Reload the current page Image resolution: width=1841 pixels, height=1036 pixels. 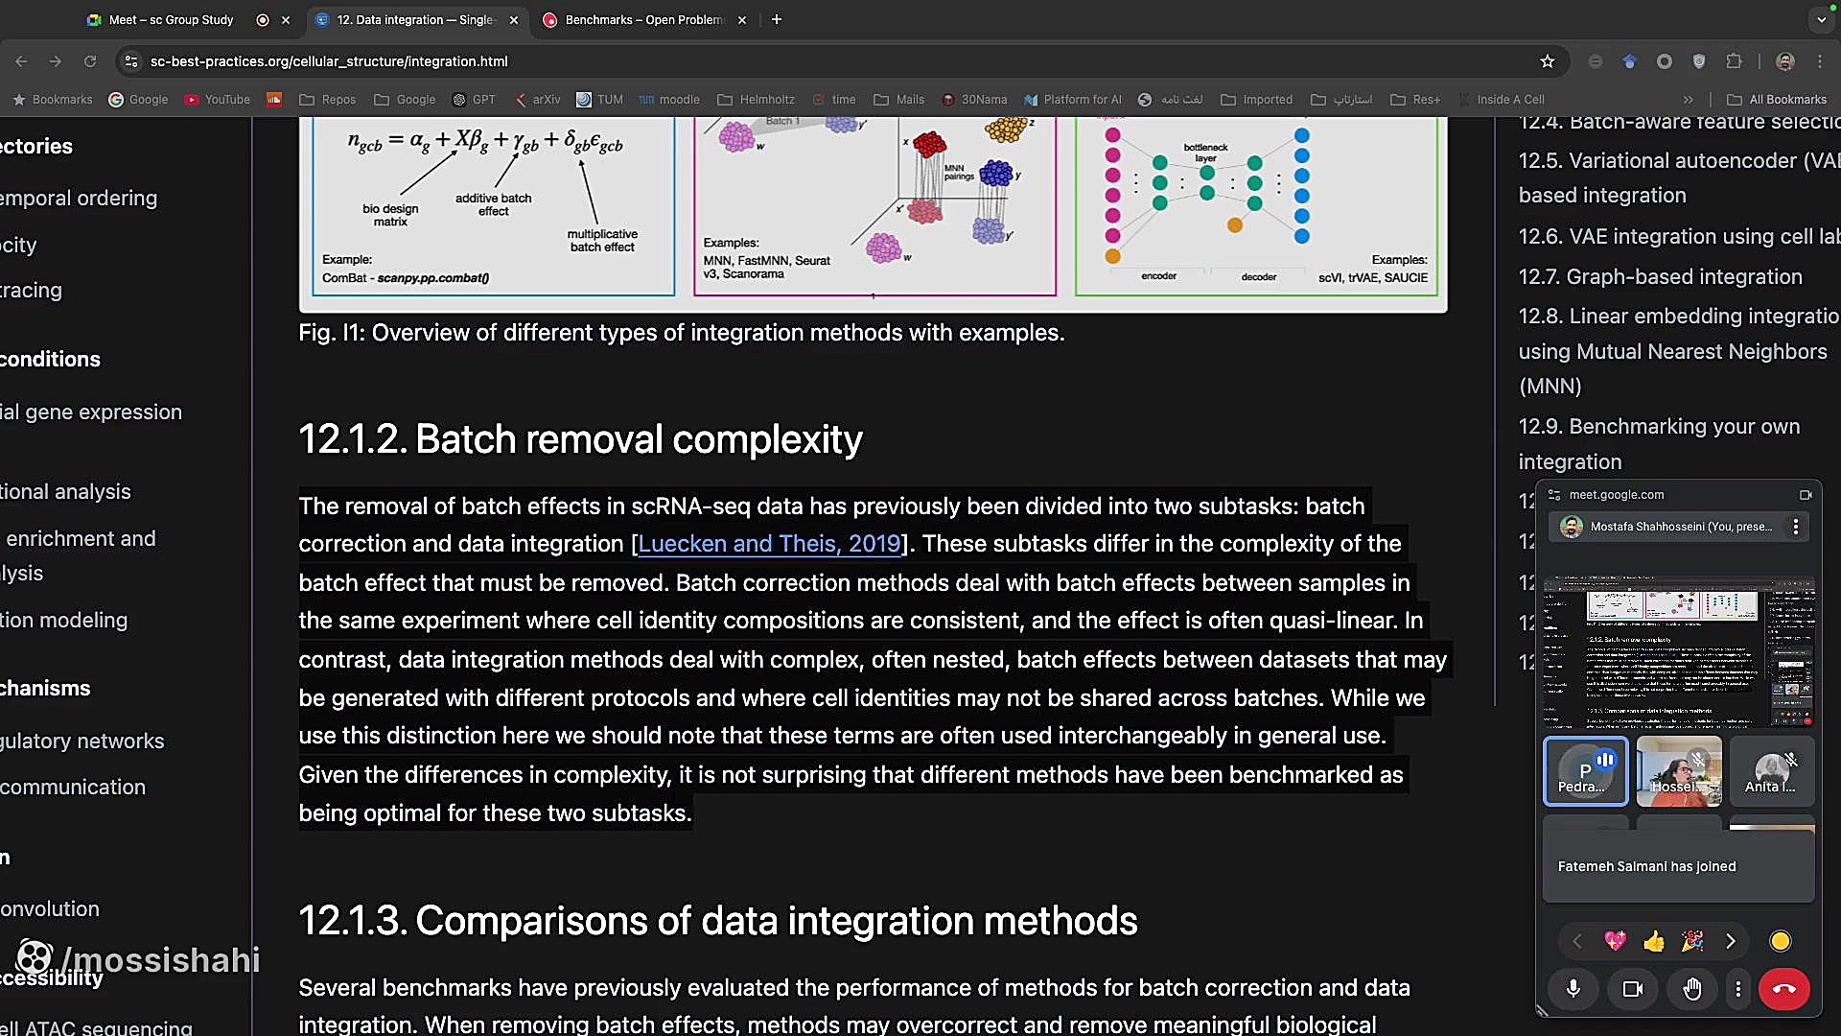pos(90,61)
